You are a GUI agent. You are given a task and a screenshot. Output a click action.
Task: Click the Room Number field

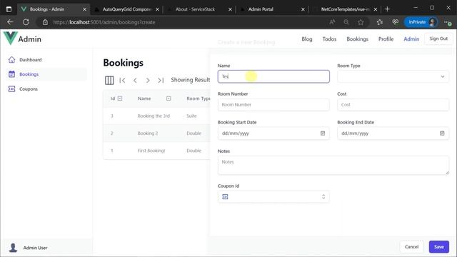coord(273,105)
